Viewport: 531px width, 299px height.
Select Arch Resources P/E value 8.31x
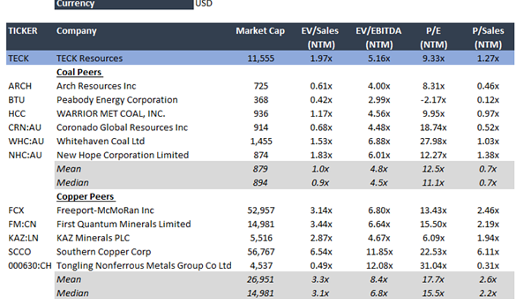point(434,86)
